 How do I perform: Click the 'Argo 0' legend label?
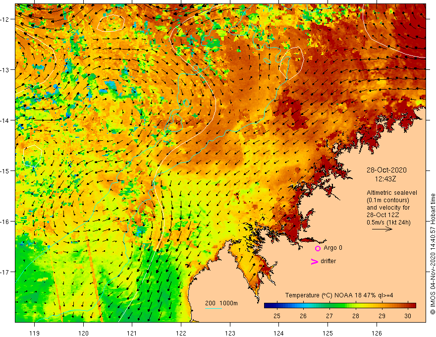click(333, 248)
